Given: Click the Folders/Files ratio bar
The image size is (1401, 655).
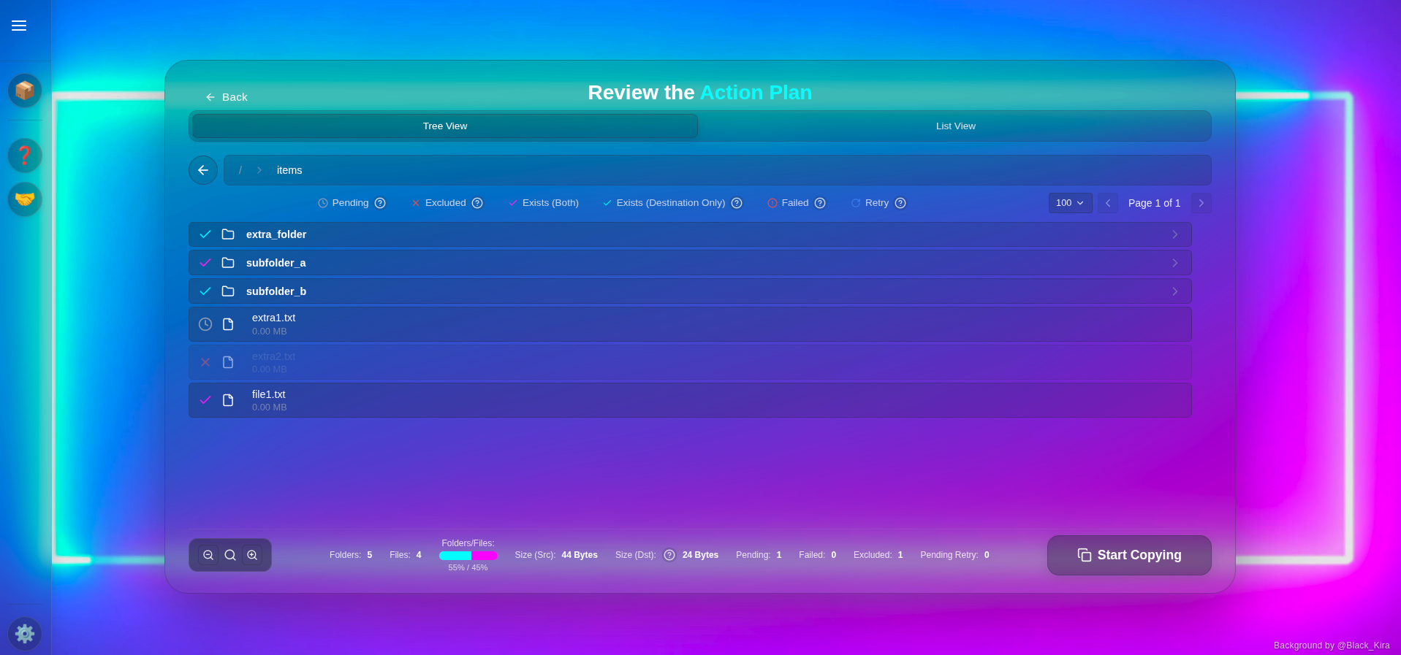Looking at the screenshot, I should pos(468,556).
